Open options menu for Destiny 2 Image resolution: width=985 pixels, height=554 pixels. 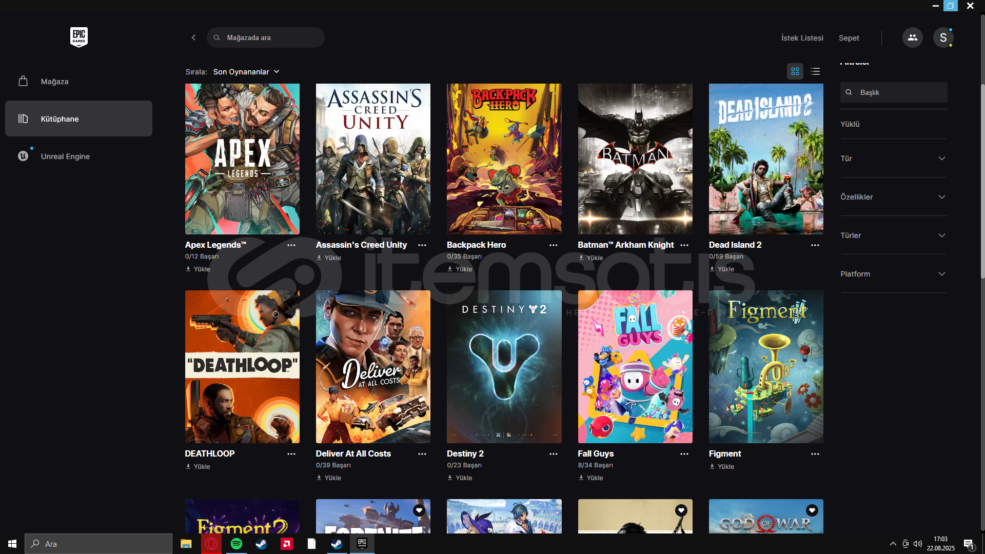coord(554,454)
